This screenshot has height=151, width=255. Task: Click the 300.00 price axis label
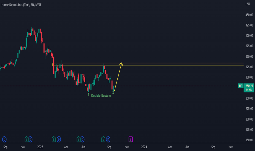coord(249,77)
